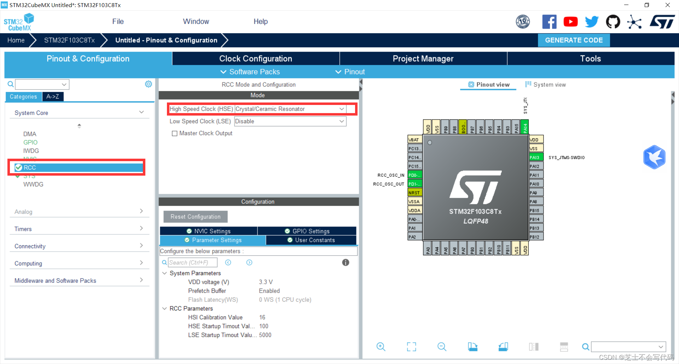Select the WWDG peripheral
Image resolution: width=679 pixels, height=364 pixels.
pyautogui.click(x=33, y=184)
